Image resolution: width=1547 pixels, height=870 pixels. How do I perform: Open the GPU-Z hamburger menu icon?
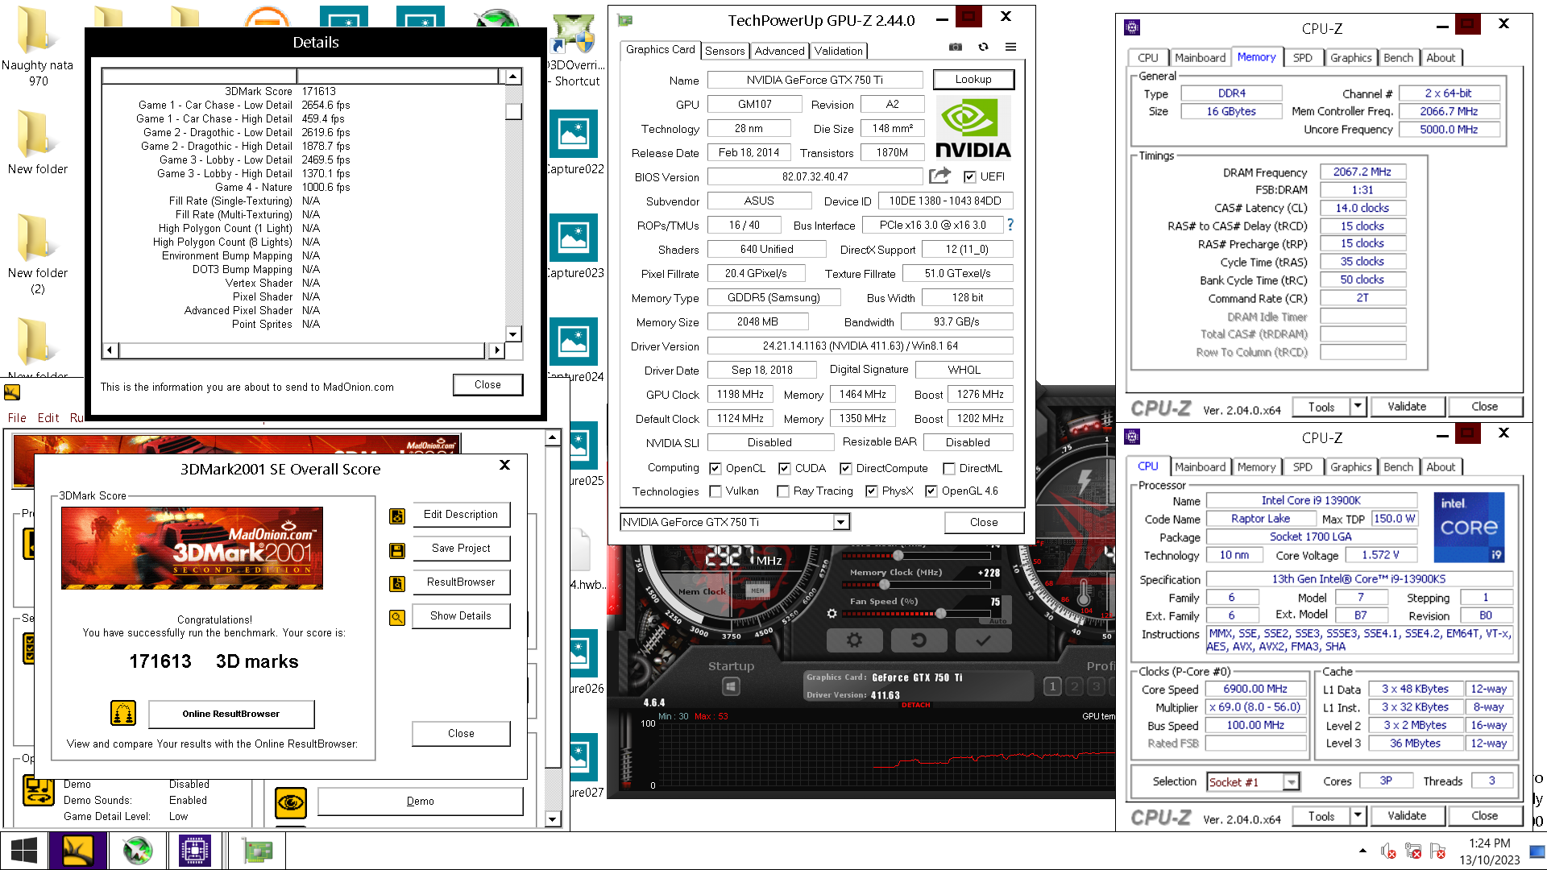point(1010,48)
